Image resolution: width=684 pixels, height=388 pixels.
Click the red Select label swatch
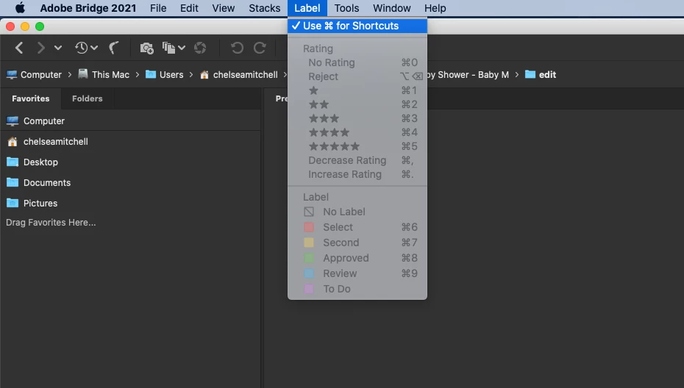coord(309,227)
